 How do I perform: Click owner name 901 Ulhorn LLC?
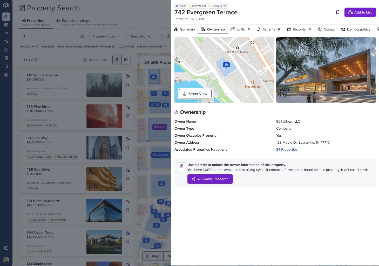(x=288, y=121)
